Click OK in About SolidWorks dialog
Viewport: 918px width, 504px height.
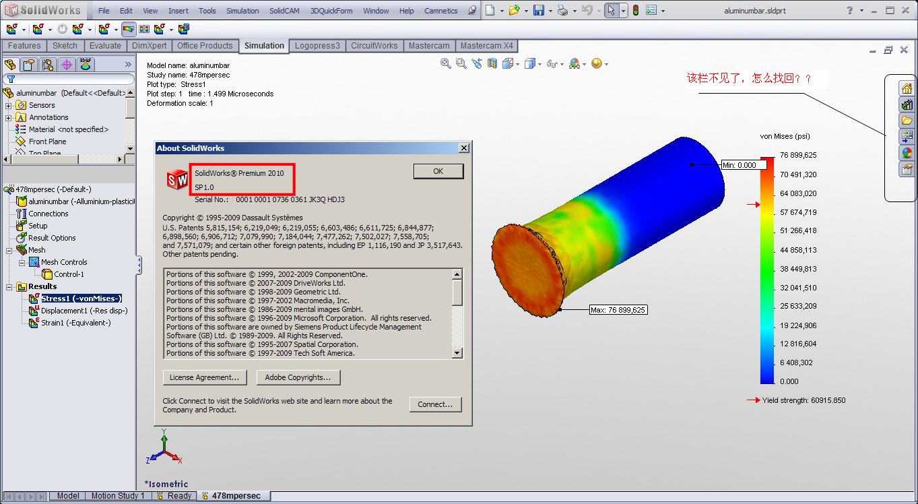click(438, 171)
